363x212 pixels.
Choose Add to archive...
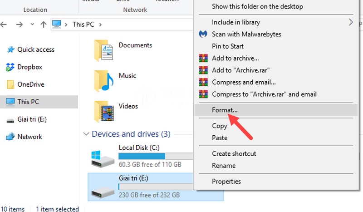click(x=235, y=59)
